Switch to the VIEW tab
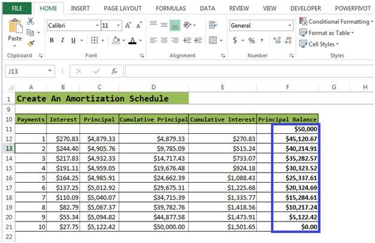 point(269,8)
